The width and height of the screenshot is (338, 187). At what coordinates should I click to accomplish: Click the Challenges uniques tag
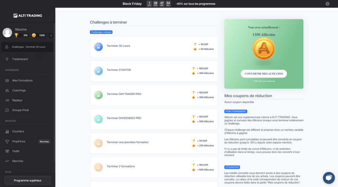tap(101, 32)
